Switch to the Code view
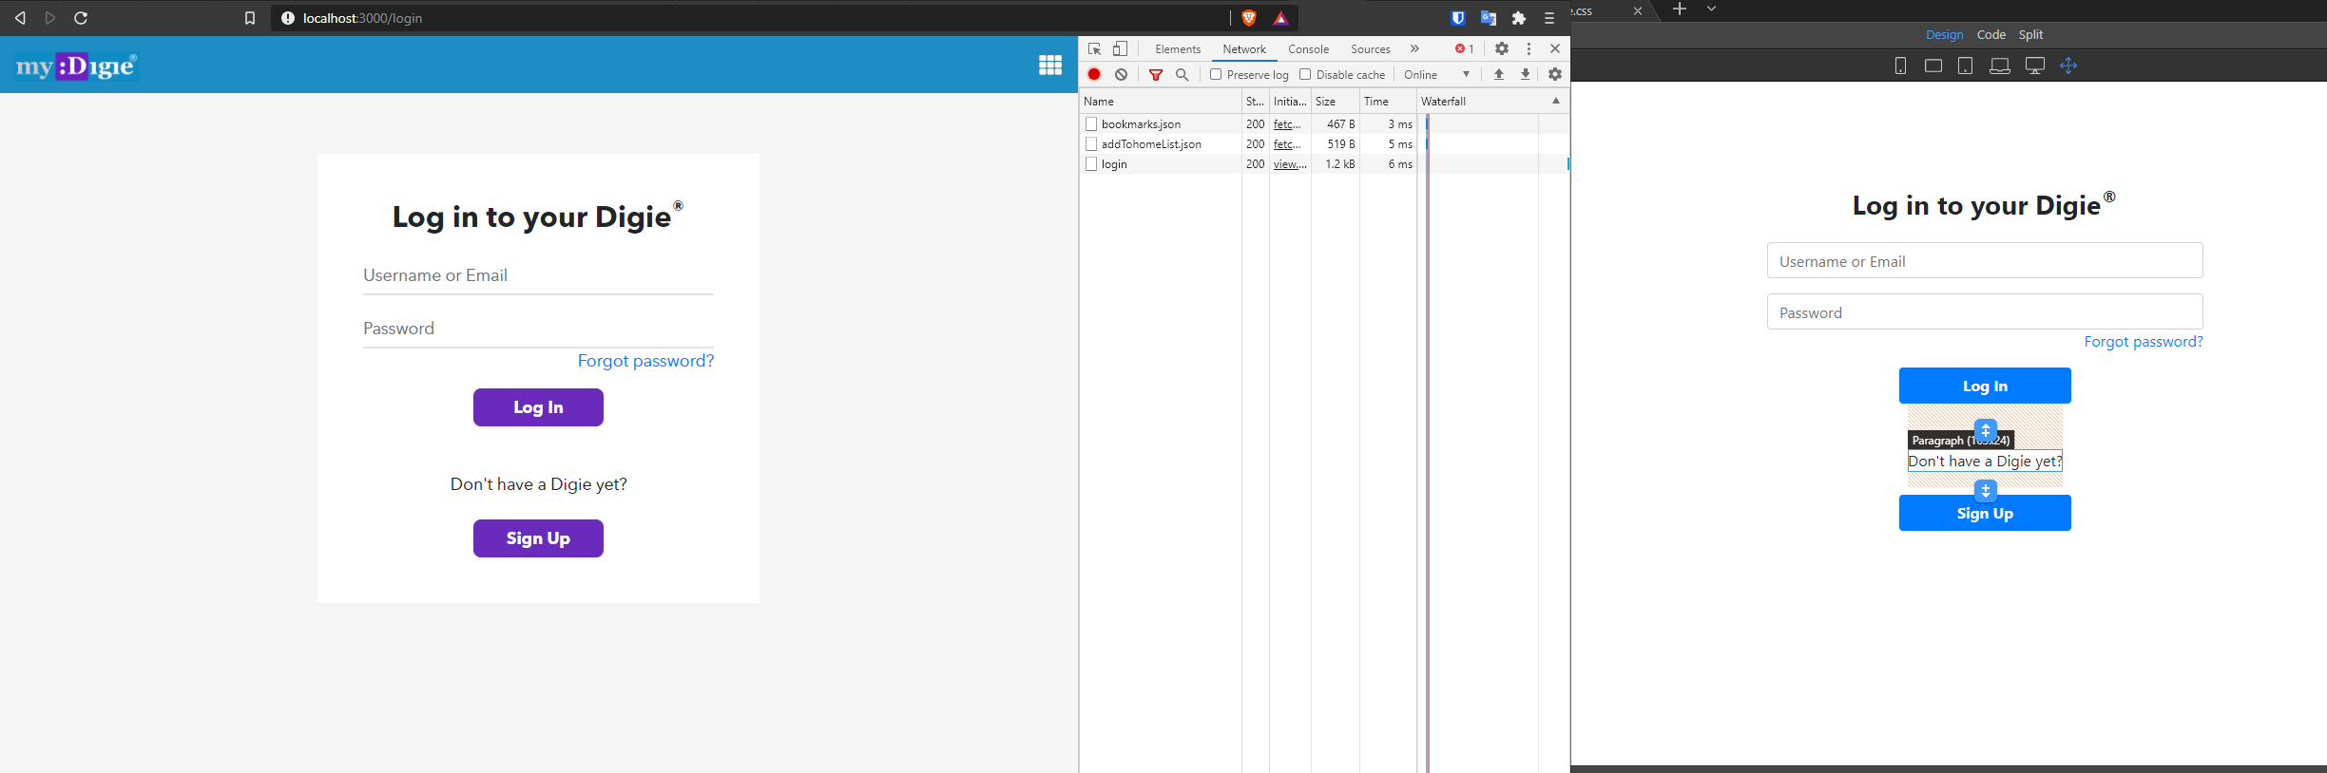This screenshot has height=773, width=2327. tap(1990, 34)
